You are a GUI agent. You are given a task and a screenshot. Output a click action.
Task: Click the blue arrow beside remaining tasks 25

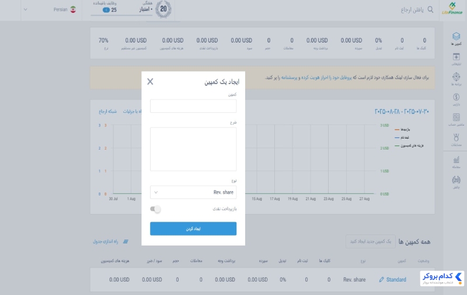click(106, 10)
